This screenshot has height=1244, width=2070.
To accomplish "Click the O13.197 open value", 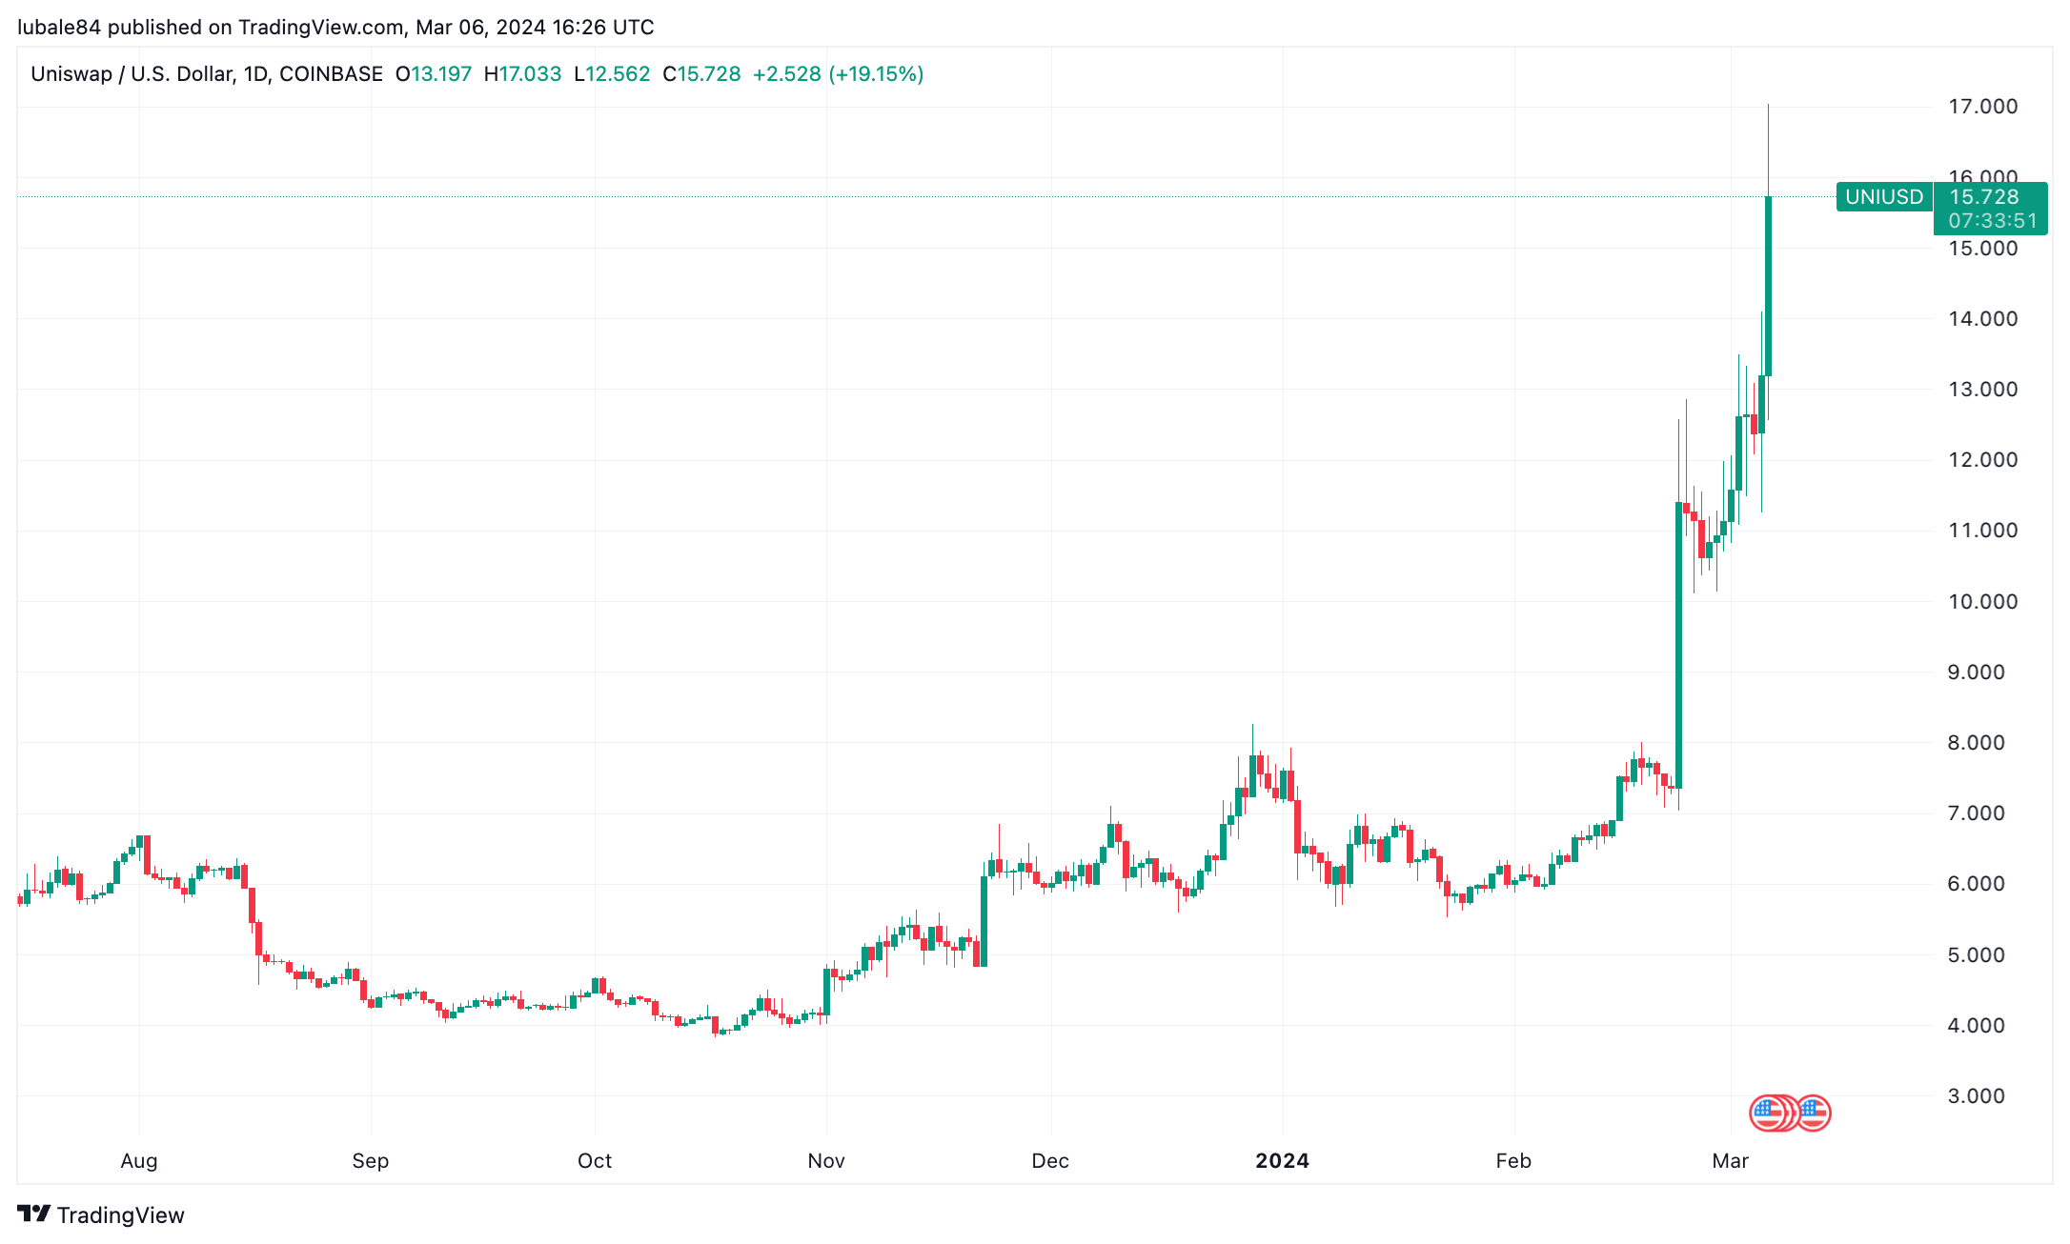I will click(x=434, y=74).
